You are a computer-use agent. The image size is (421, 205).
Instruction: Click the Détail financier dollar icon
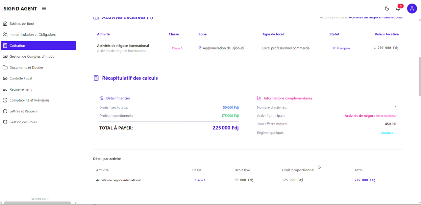101,98
